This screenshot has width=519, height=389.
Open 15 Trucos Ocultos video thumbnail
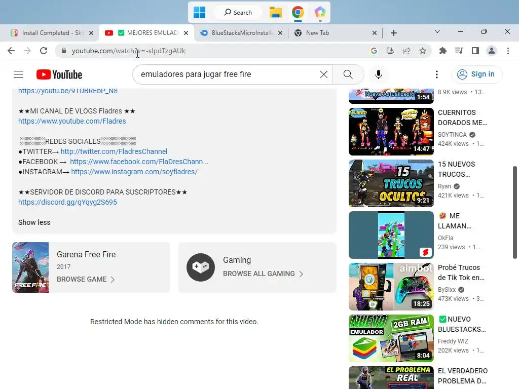[x=391, y=183]
